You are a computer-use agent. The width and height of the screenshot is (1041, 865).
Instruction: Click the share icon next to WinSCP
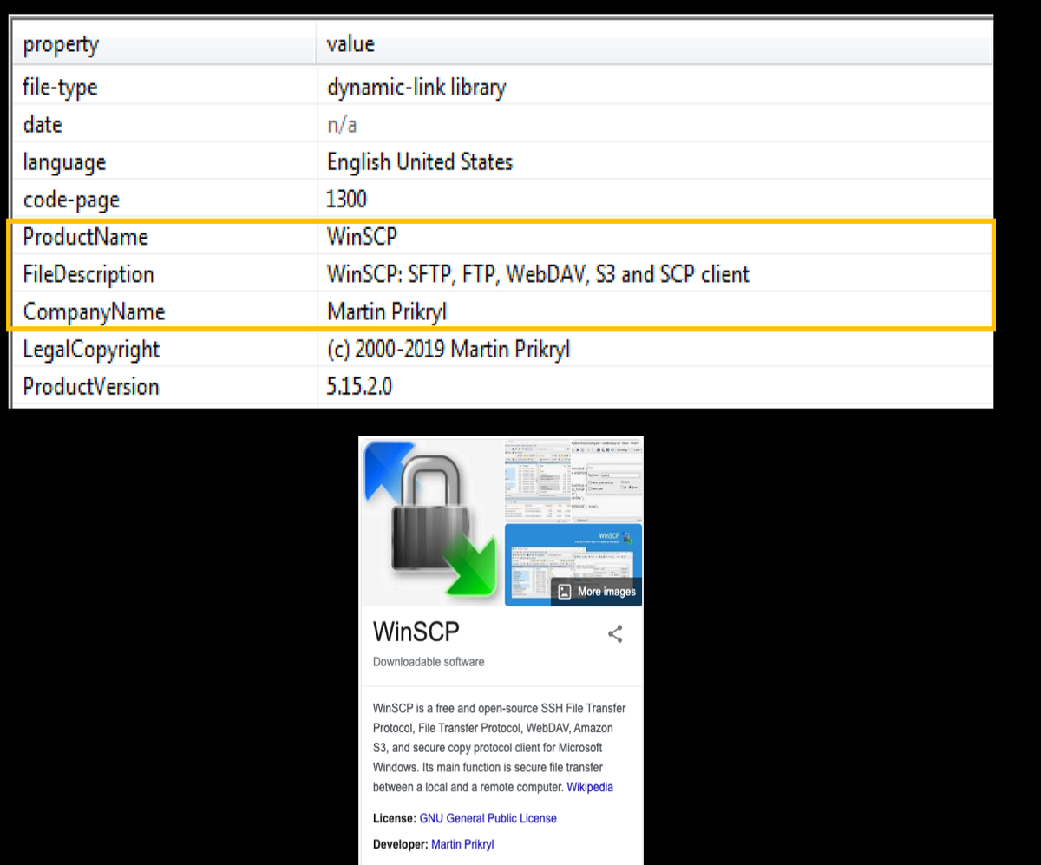(x=615, y=634)
